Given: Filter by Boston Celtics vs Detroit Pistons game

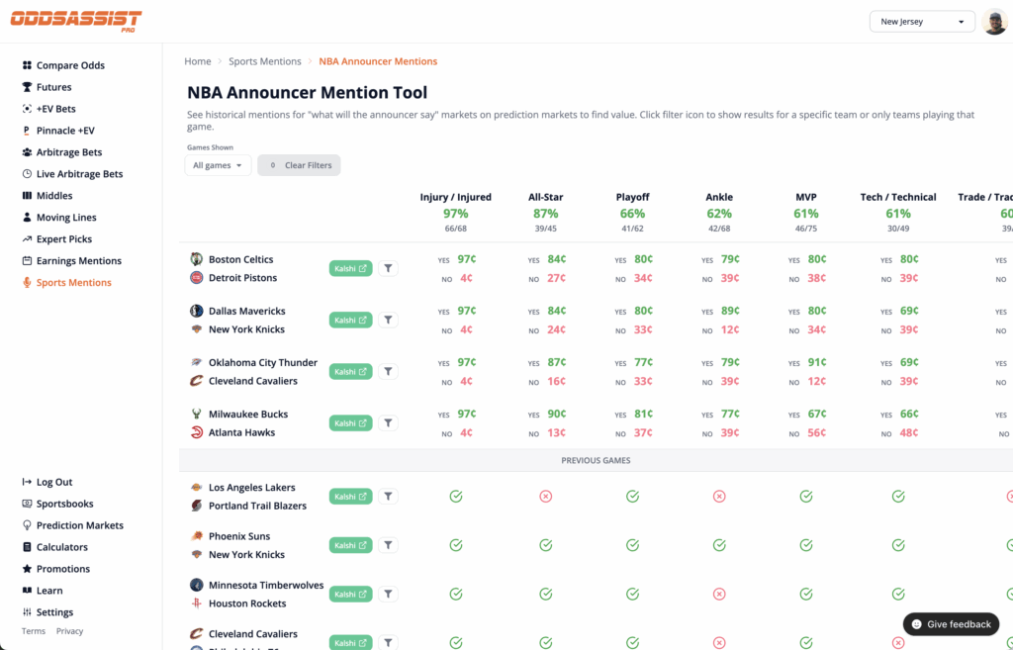Looking at the screenshot, I should click(x=388, y=268).
